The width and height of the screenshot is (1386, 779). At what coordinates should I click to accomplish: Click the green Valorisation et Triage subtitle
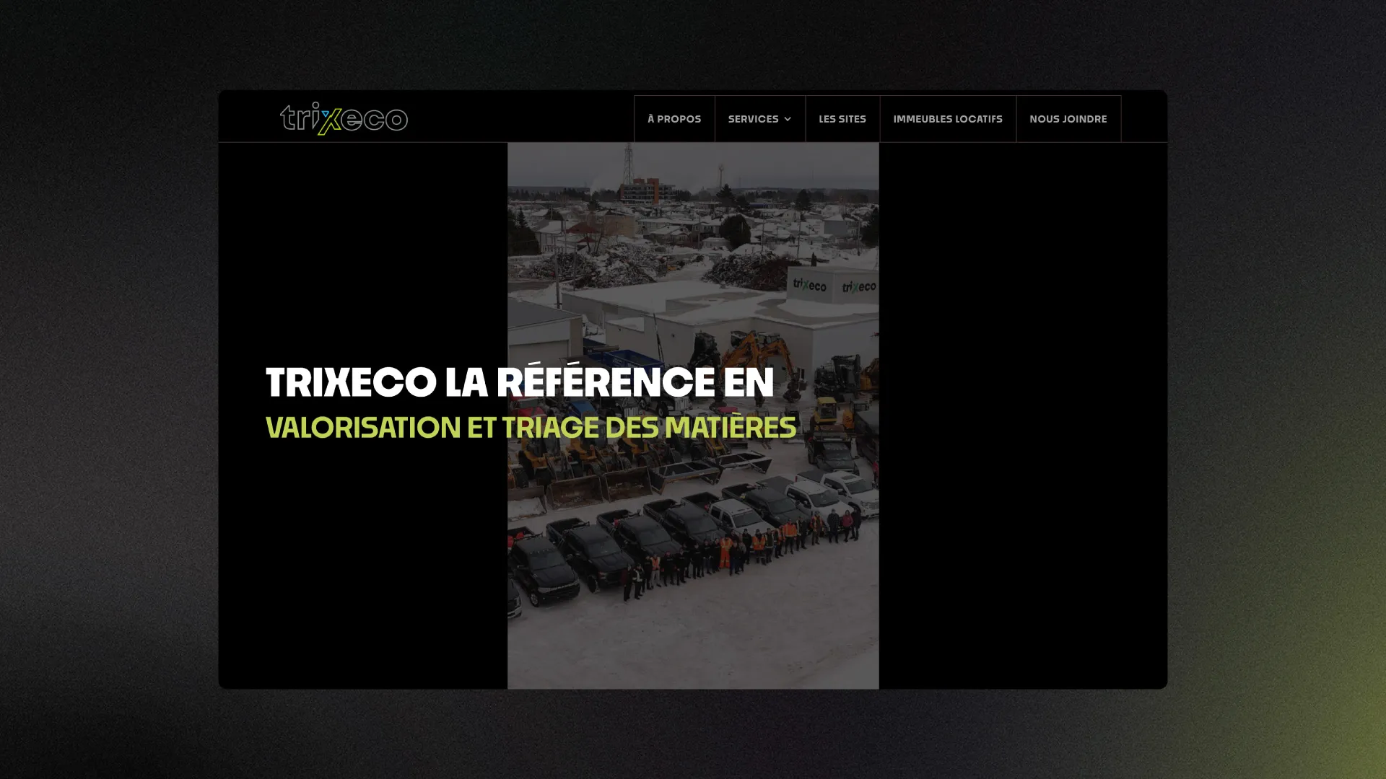(531, 428)
